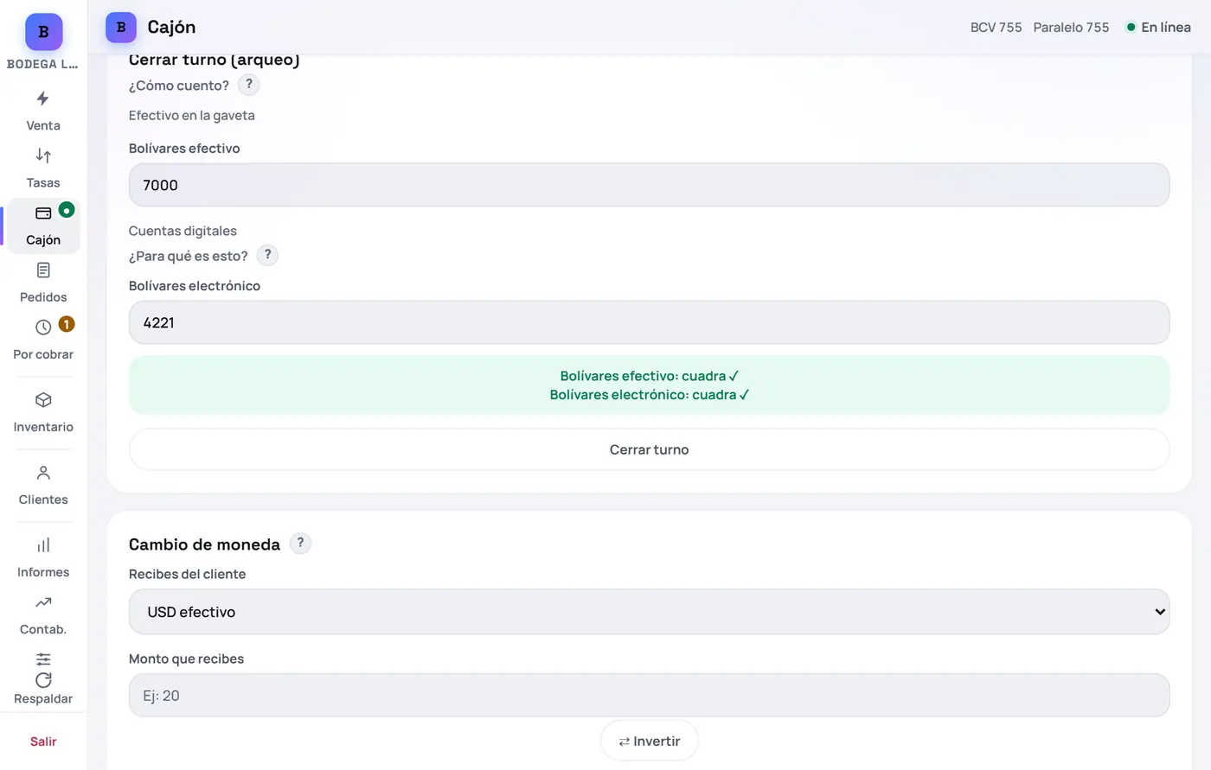Click the orange 1 badge on Por cobrar
Screen dimensions: 1211x770
[67, 324]
